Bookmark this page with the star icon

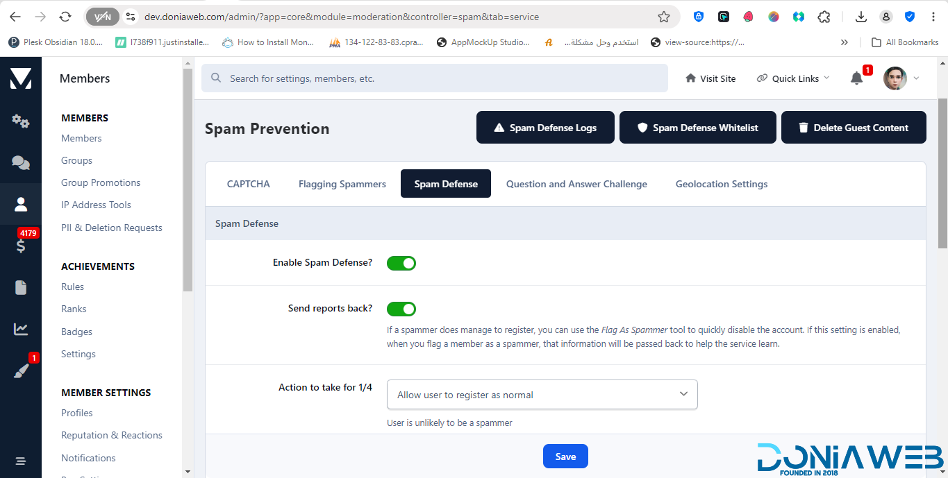coord(664,17)
